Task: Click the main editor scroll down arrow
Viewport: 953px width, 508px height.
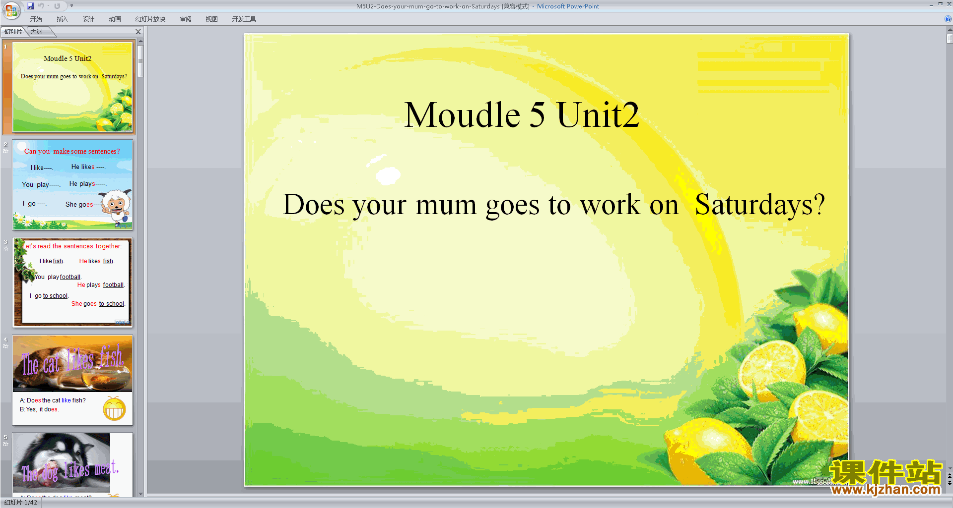Action: [950, 468]
